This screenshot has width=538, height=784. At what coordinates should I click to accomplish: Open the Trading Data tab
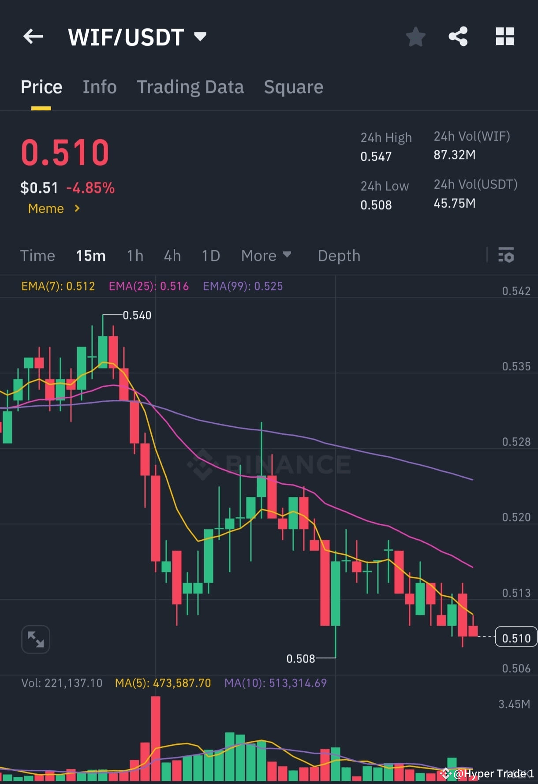coord(191,86)
